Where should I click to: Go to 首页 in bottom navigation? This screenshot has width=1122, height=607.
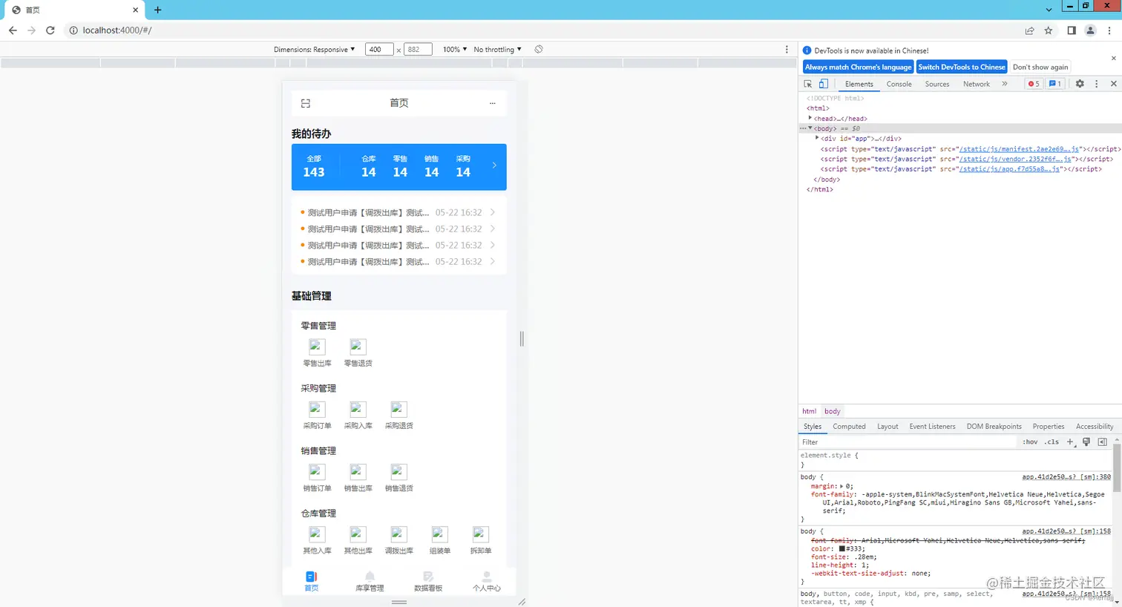point(311,581)
